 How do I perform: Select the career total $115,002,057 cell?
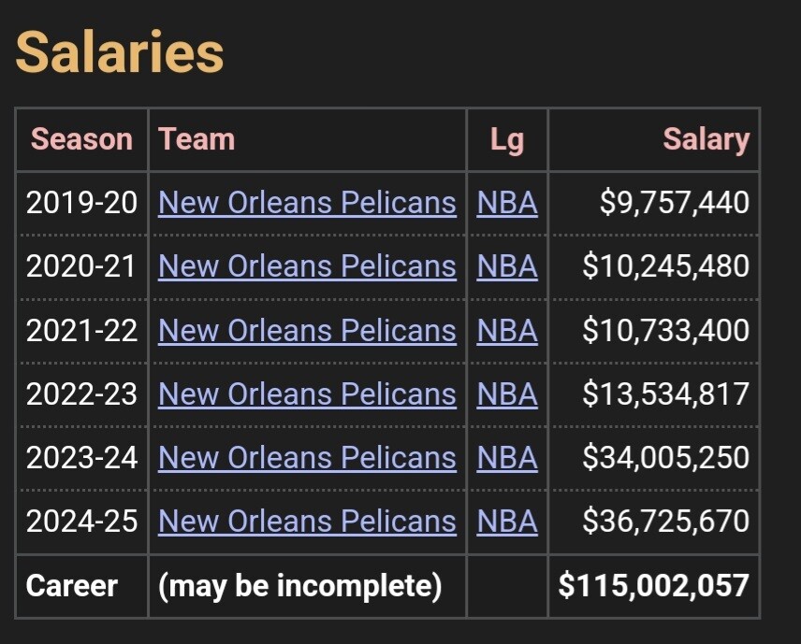[x=653, y=585]
